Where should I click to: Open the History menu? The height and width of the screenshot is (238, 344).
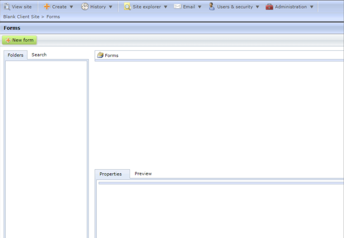tap(97, 6)
